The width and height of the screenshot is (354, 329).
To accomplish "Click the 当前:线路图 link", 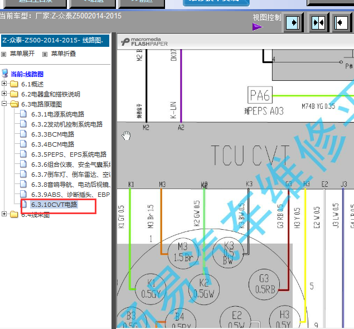I will 27,74.
